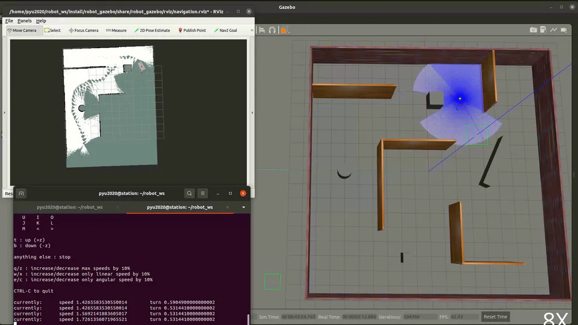Close the first terminal tab
Viewport: 578px width, 325px height.
117,207
